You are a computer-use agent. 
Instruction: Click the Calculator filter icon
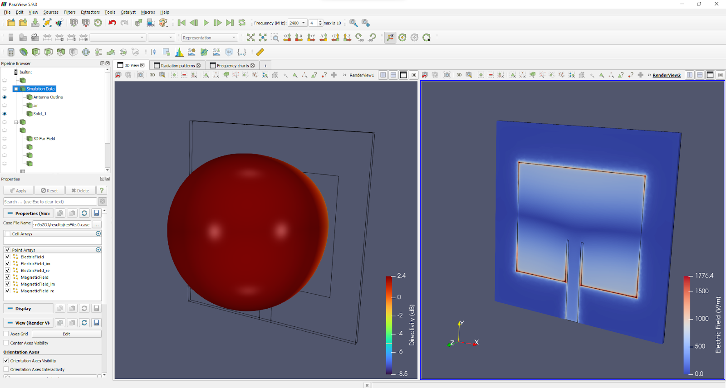[11, 52]
